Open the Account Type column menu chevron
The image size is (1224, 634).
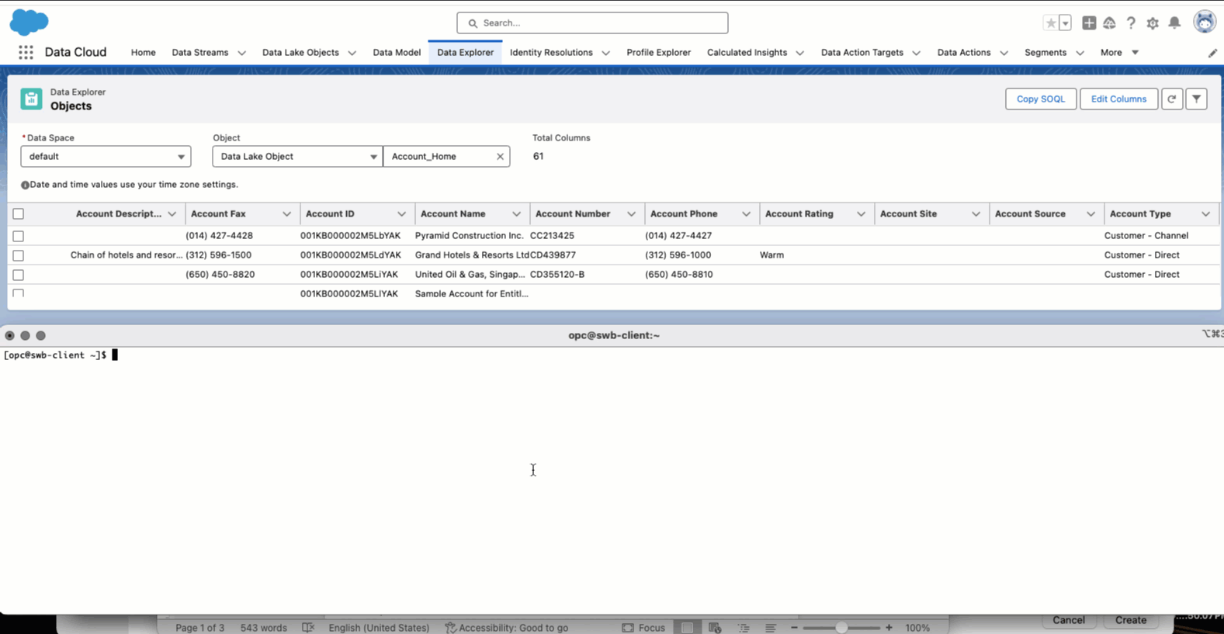pyautogui.click(x=1205, y=214)
